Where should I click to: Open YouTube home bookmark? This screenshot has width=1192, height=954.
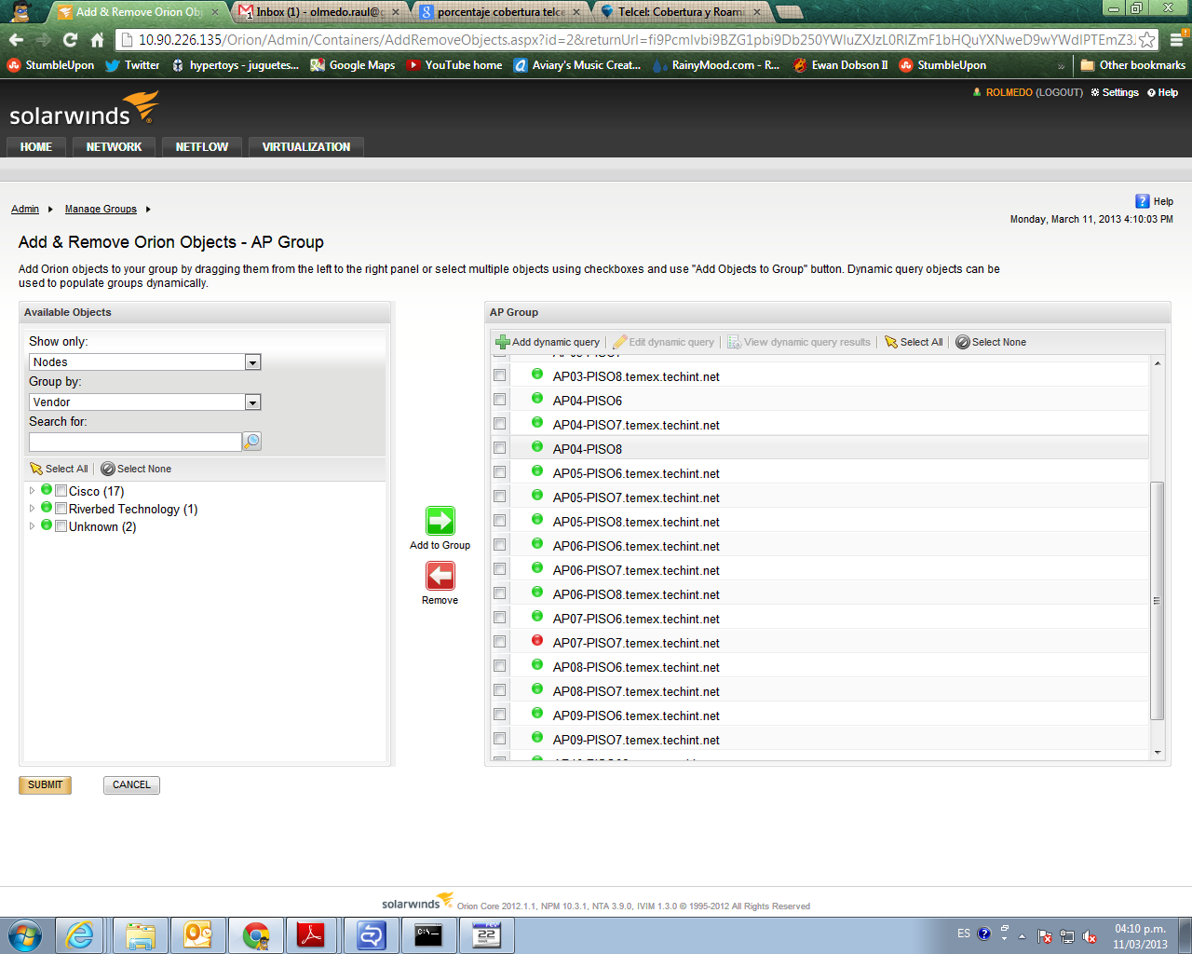pos(454,65)
